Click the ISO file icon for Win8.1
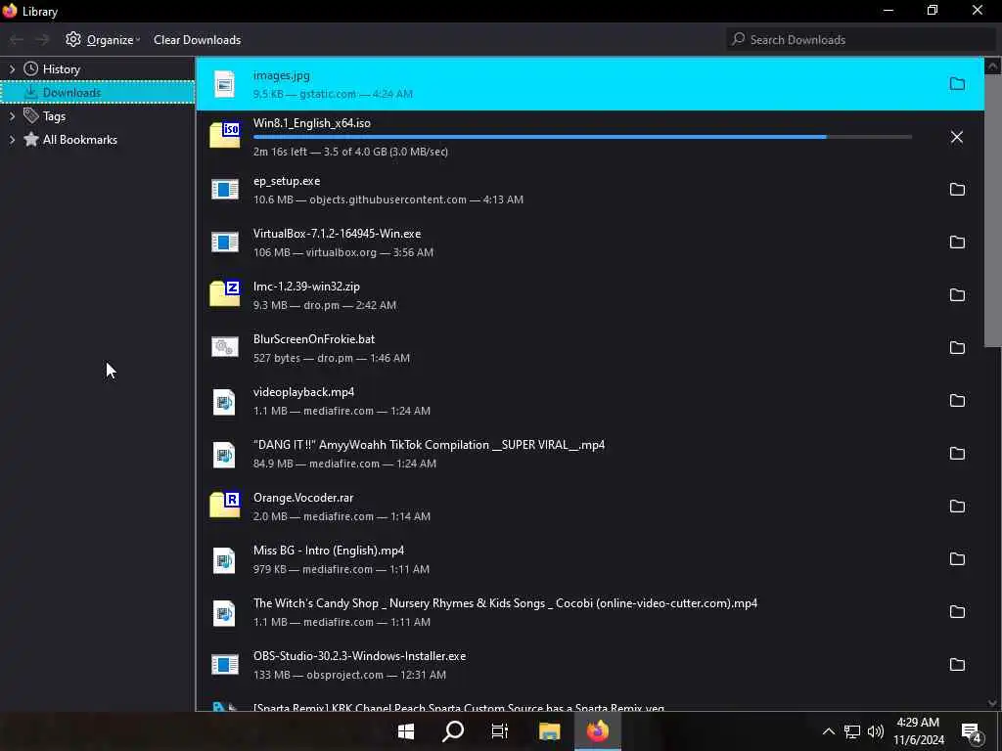 click(224, 135)
